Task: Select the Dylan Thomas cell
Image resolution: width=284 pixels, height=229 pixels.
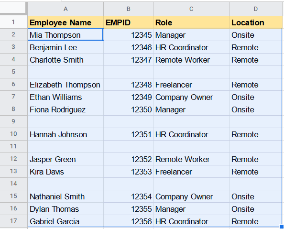Action: tap(66, 209)
